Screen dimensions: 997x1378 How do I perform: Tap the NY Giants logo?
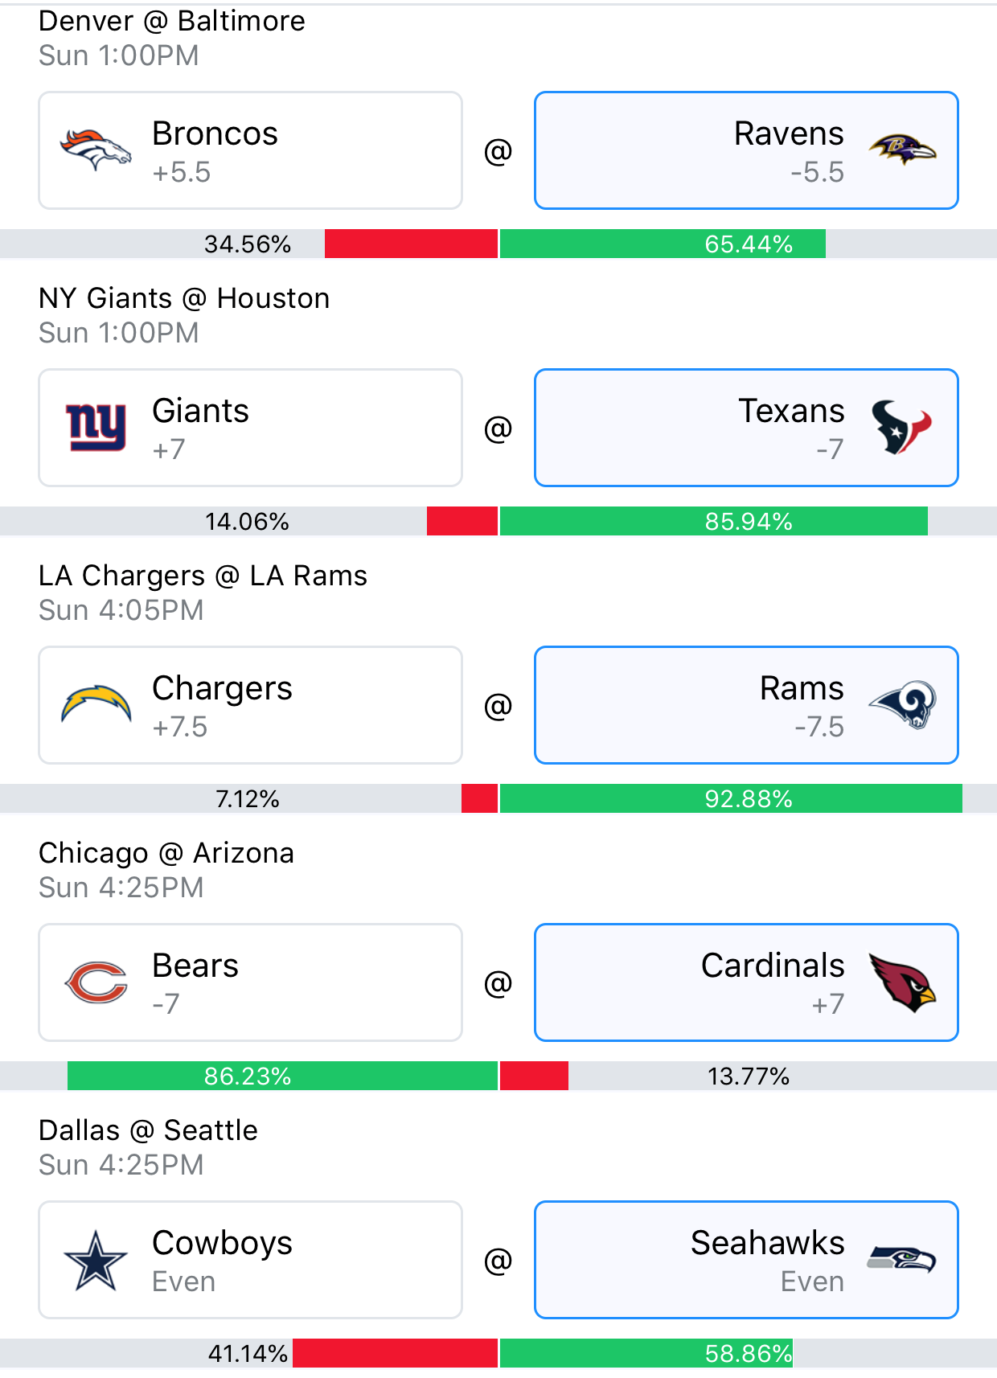pos(96,427)
